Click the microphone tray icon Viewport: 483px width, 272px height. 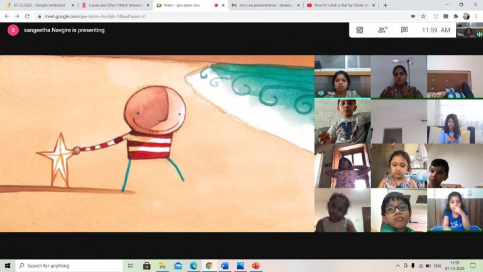point(413,266)
